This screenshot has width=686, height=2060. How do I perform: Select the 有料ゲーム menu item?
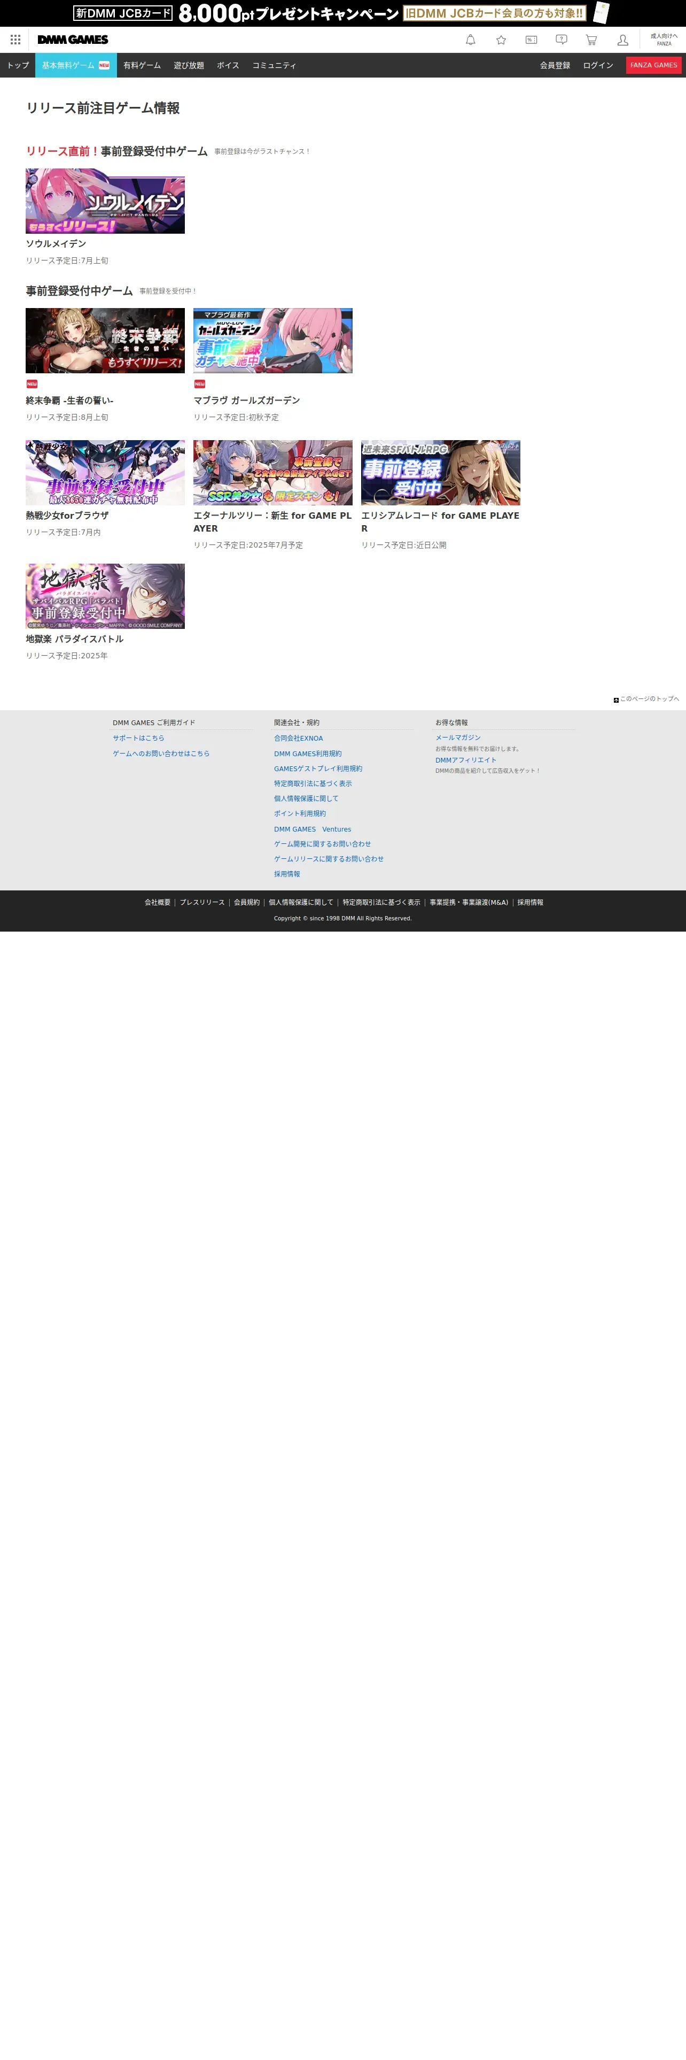click(142, 66)
